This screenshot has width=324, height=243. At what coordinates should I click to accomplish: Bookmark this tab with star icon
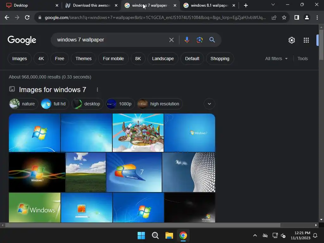tap(284, 18)
